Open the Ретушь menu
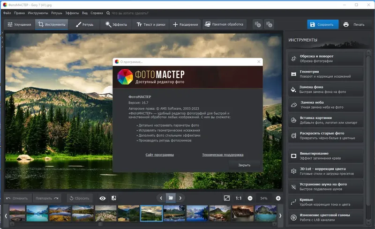 57,13
